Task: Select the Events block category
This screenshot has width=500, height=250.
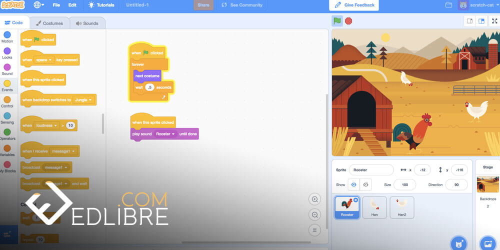Action: pos(7,86)
